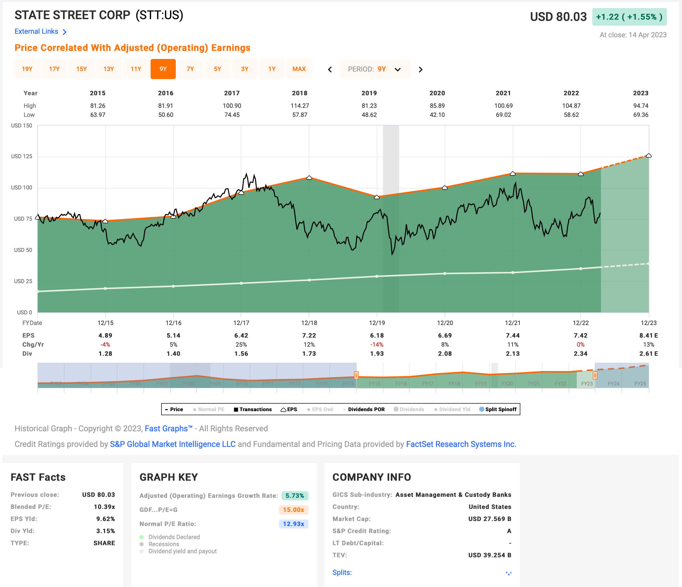The height and width of the screenshot is (587, 682).
Task: Click the left arrow beside the period selector
Action: click(x=330, y=70)
